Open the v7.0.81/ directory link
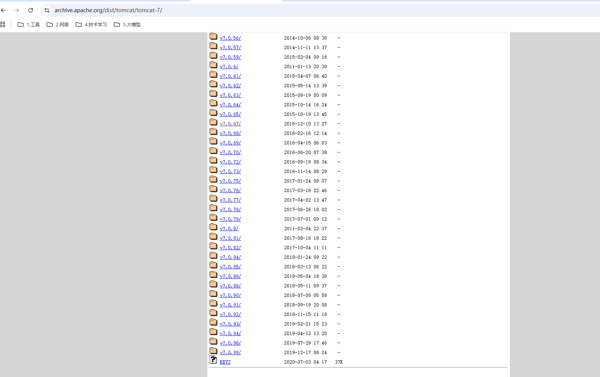600x377 pixels. tap(230, 238)
